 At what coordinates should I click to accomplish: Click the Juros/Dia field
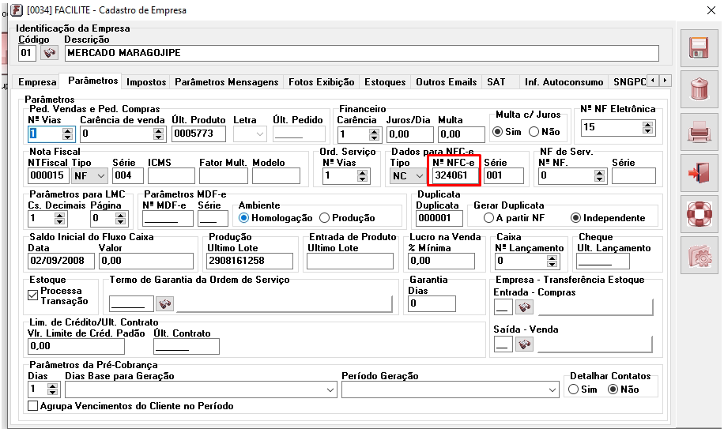[x=410, y=134]
